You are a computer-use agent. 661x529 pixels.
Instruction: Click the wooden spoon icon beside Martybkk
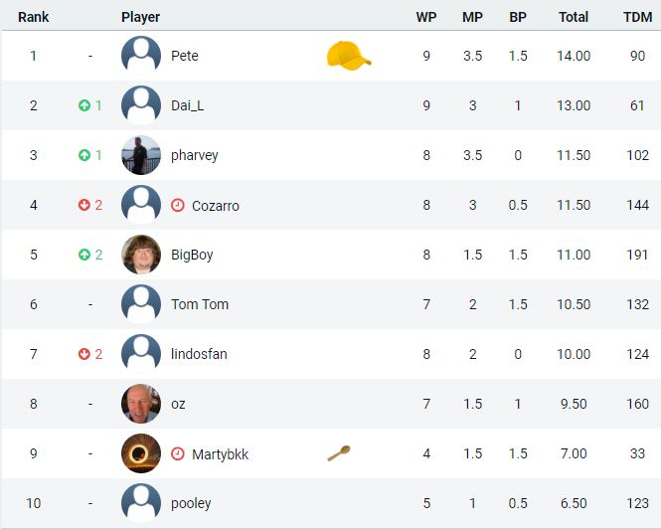click(x=339, y=453)
